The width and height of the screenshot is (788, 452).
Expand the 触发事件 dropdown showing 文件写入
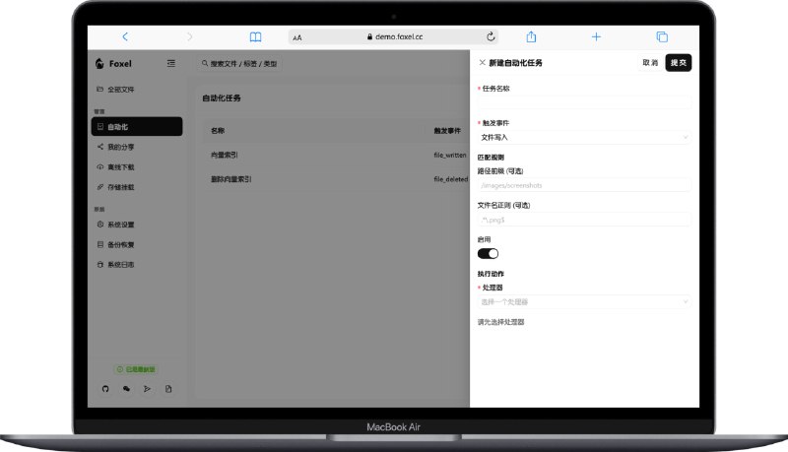584,137
